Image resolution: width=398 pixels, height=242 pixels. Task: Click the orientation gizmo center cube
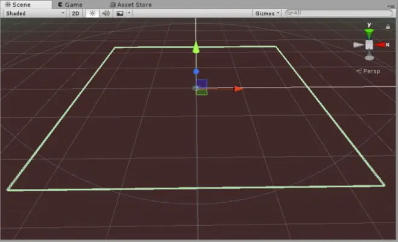[369, 45]
